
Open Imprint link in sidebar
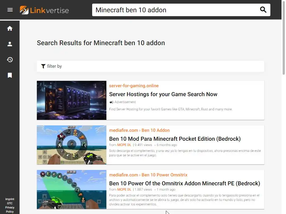click(10, 199)
